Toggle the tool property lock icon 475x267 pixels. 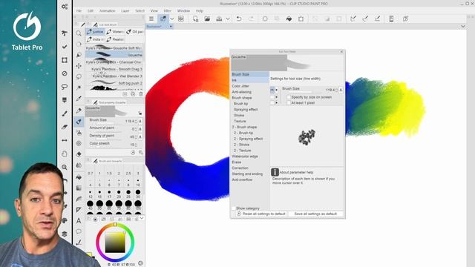140,113
